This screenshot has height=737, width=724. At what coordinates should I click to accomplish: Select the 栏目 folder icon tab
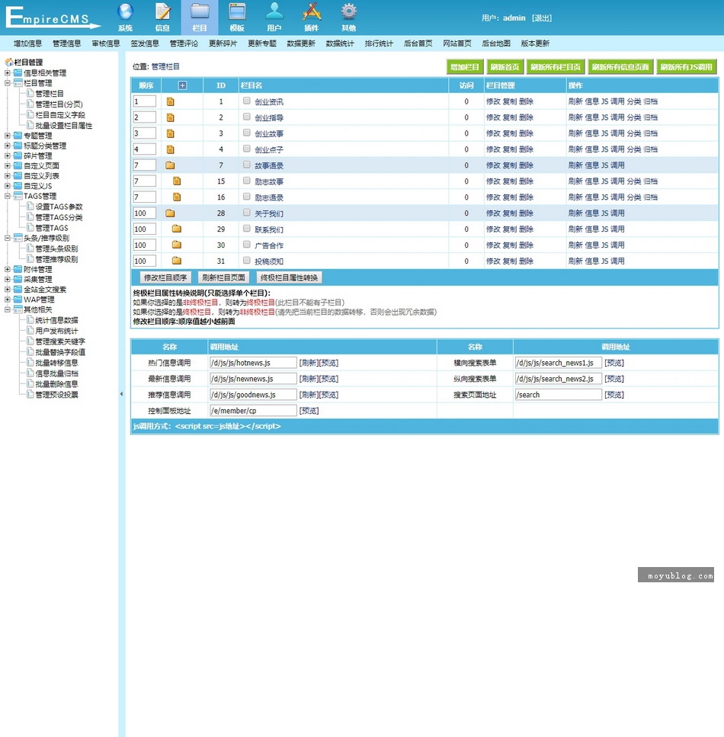200,17
